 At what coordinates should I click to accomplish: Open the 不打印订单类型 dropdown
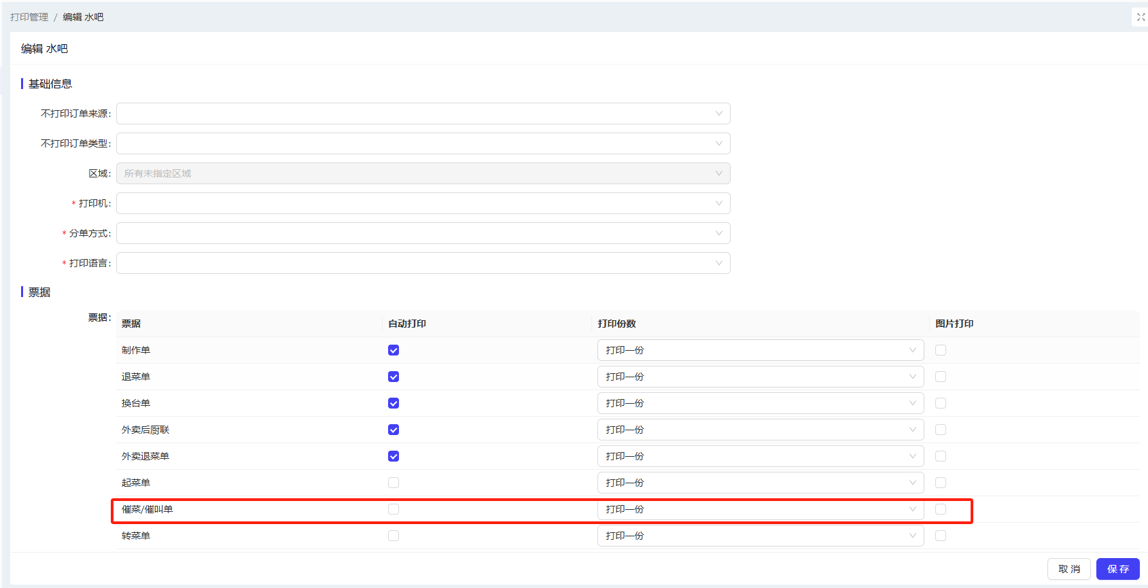423,143
